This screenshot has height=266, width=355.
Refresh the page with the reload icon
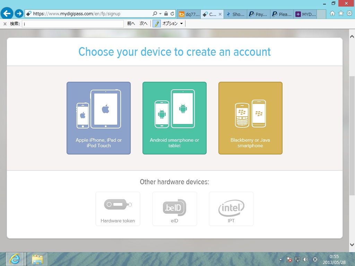click(x=172, y=14)
